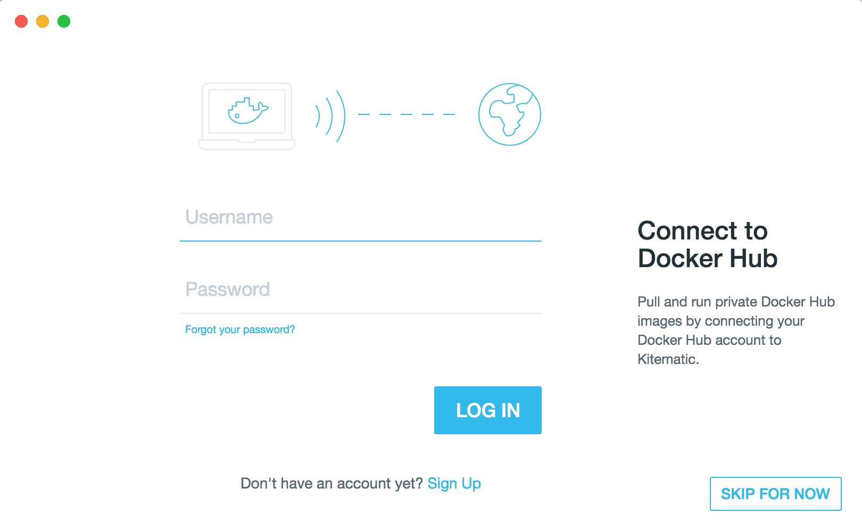Click the Don't have an account yet text
Image resolution: width=862 pixels, height=530 pixels.
(331, 484)
